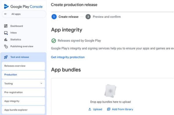Click the integrity and signing services description
Viewport: 174px width, 115px height.
point(112,48)
